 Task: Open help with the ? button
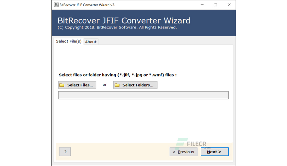pyautogui.click(x=65, y=152)
